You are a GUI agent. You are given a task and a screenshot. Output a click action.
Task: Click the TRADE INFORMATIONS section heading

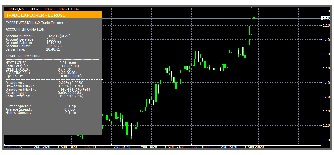pyautogui.click(x=23, y=56)
